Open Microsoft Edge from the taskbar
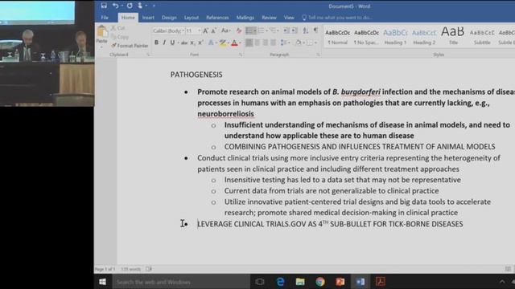The height and width of the screenshot is (289, 515). pos(280,282)
